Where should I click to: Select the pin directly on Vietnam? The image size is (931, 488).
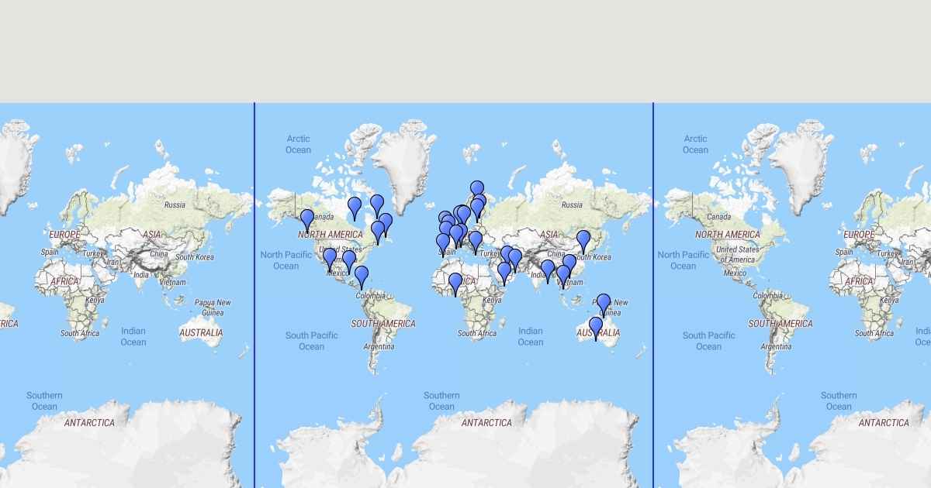(563, 274)
